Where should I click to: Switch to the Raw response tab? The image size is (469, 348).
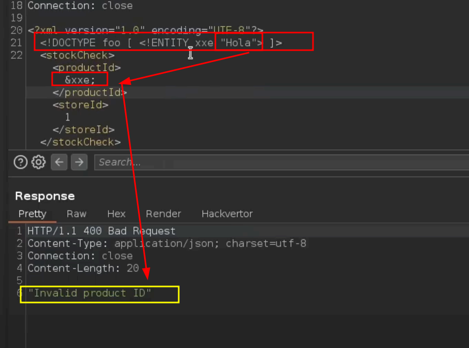76,214
